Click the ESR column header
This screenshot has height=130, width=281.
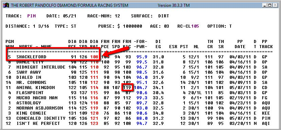coord(173,47)
